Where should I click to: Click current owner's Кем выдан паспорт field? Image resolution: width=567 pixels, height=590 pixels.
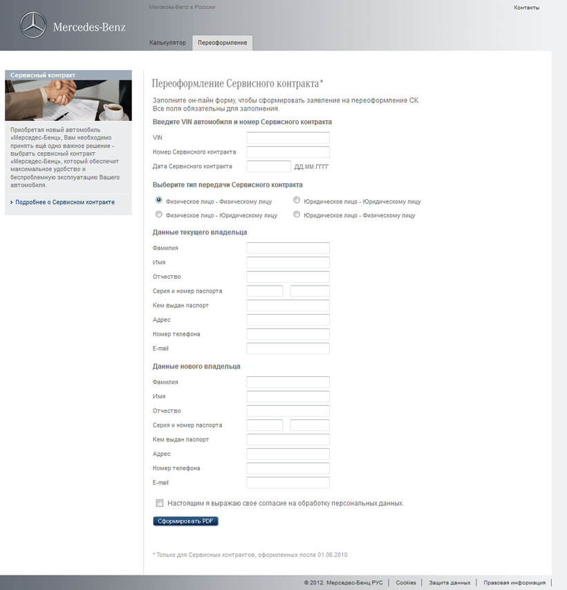pyautogui.click(x=288, y=305)
